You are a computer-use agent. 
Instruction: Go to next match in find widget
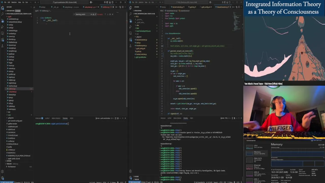(x=108, y=14)
